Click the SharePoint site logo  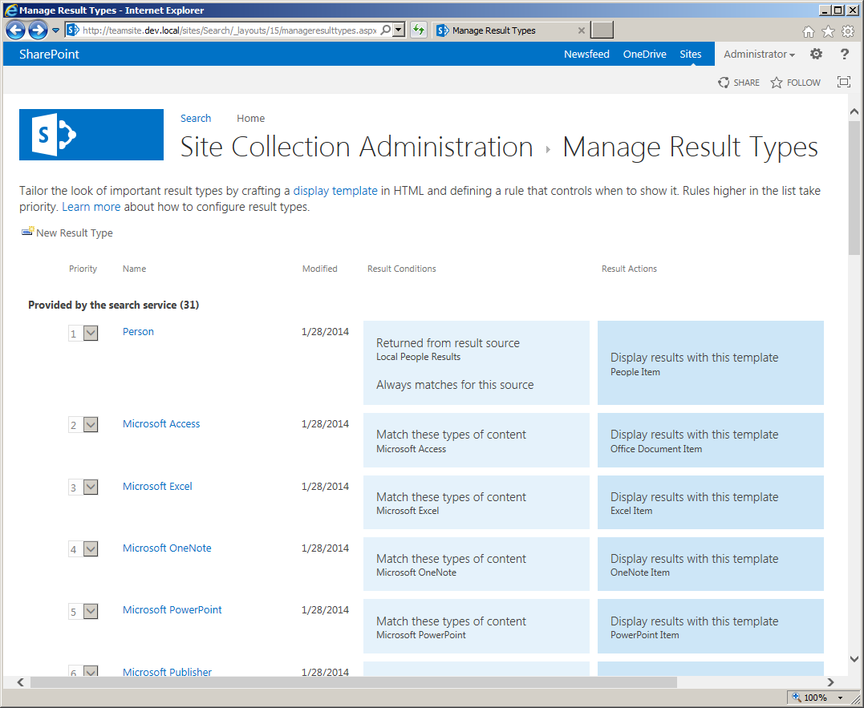coord(91,135)
